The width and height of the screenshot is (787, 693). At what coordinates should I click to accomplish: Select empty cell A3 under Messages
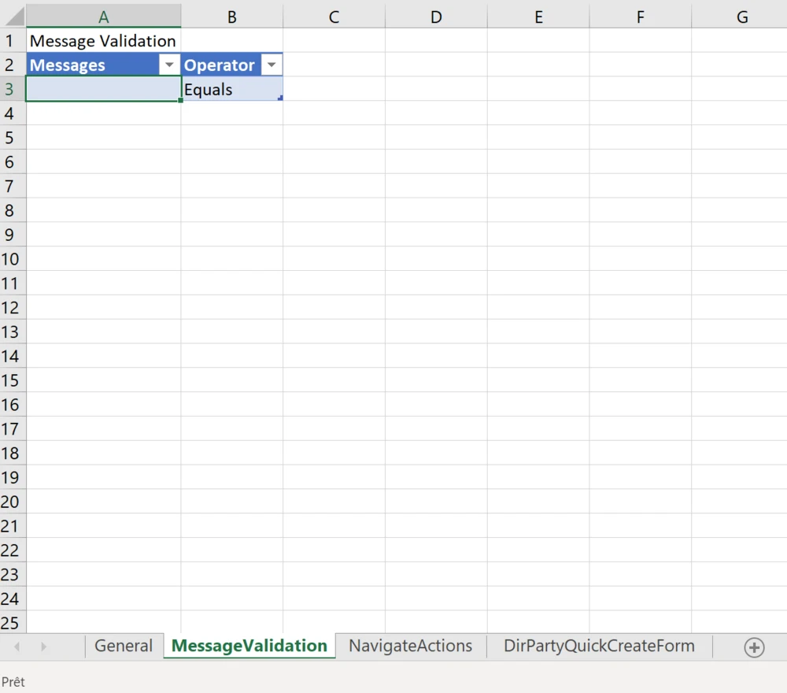(103, 90)
